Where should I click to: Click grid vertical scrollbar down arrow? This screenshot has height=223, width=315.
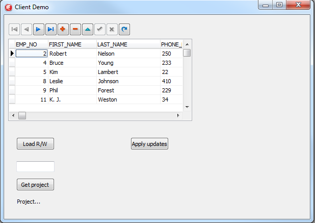[187, 107]
